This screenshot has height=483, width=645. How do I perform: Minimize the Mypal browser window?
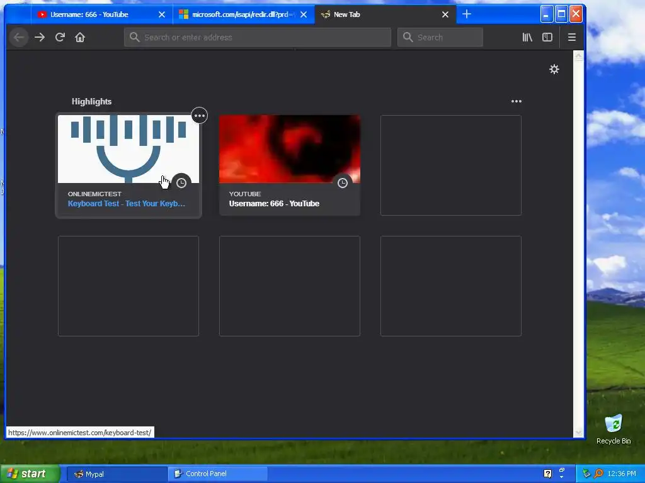tap(546, 14)
